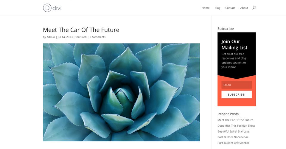
Task: Open the About page link
Action: coord(244,8)
